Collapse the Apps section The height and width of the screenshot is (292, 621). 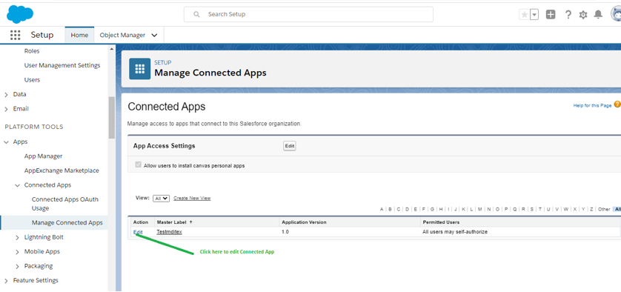7,142
